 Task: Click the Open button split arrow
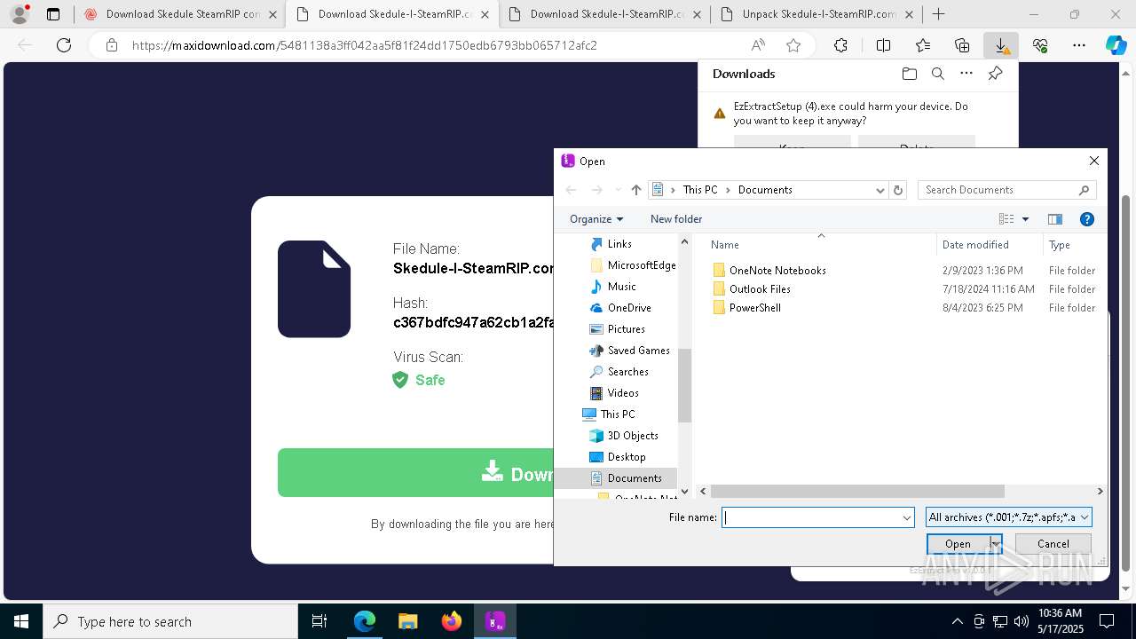click(996, 544)
